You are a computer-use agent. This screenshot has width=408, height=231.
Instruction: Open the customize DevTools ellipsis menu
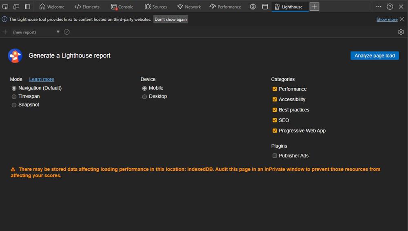[379, 7]
